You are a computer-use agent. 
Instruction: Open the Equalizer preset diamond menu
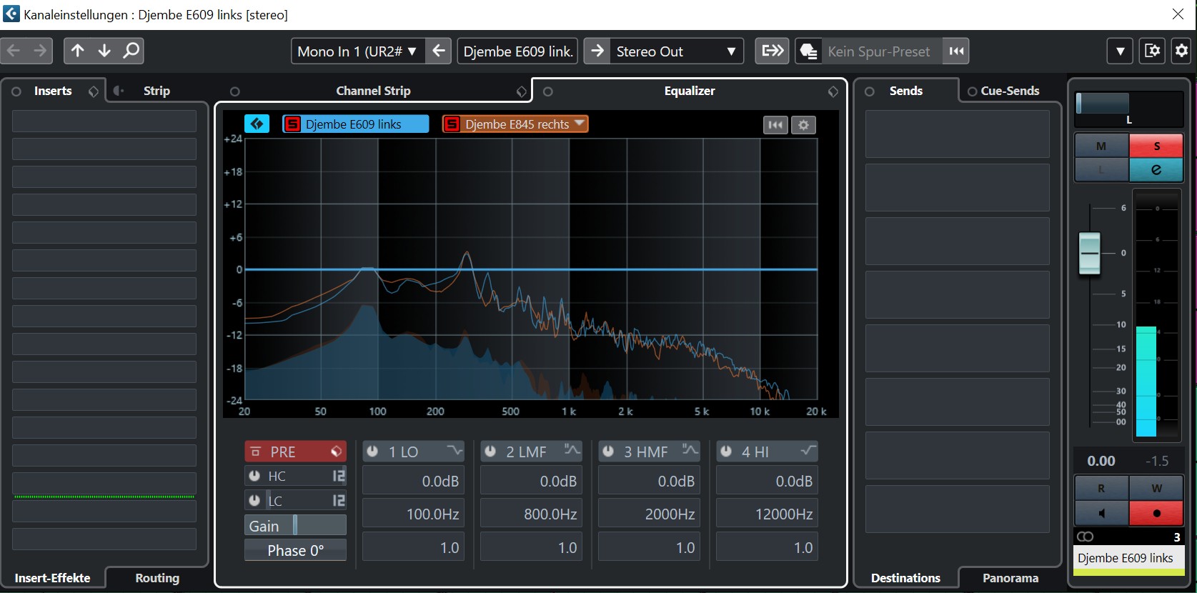(x=833, y=91)
